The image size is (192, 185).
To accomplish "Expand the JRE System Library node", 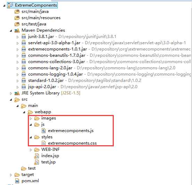I will (11, 93).
